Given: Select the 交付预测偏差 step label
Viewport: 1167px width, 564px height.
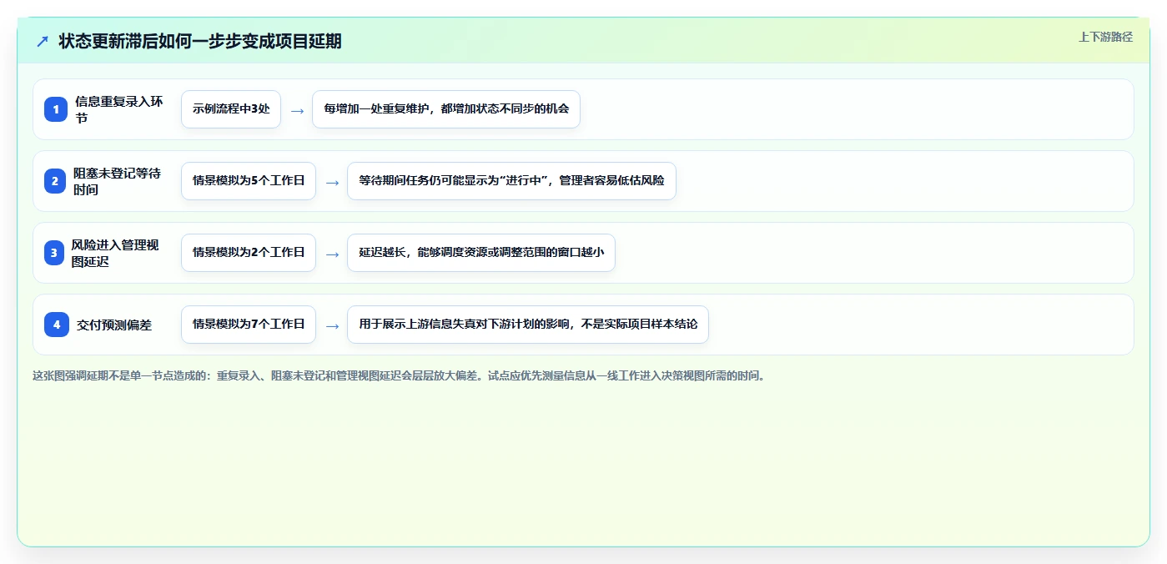Looking at the screenshot, I should click(x=114, y=325).
